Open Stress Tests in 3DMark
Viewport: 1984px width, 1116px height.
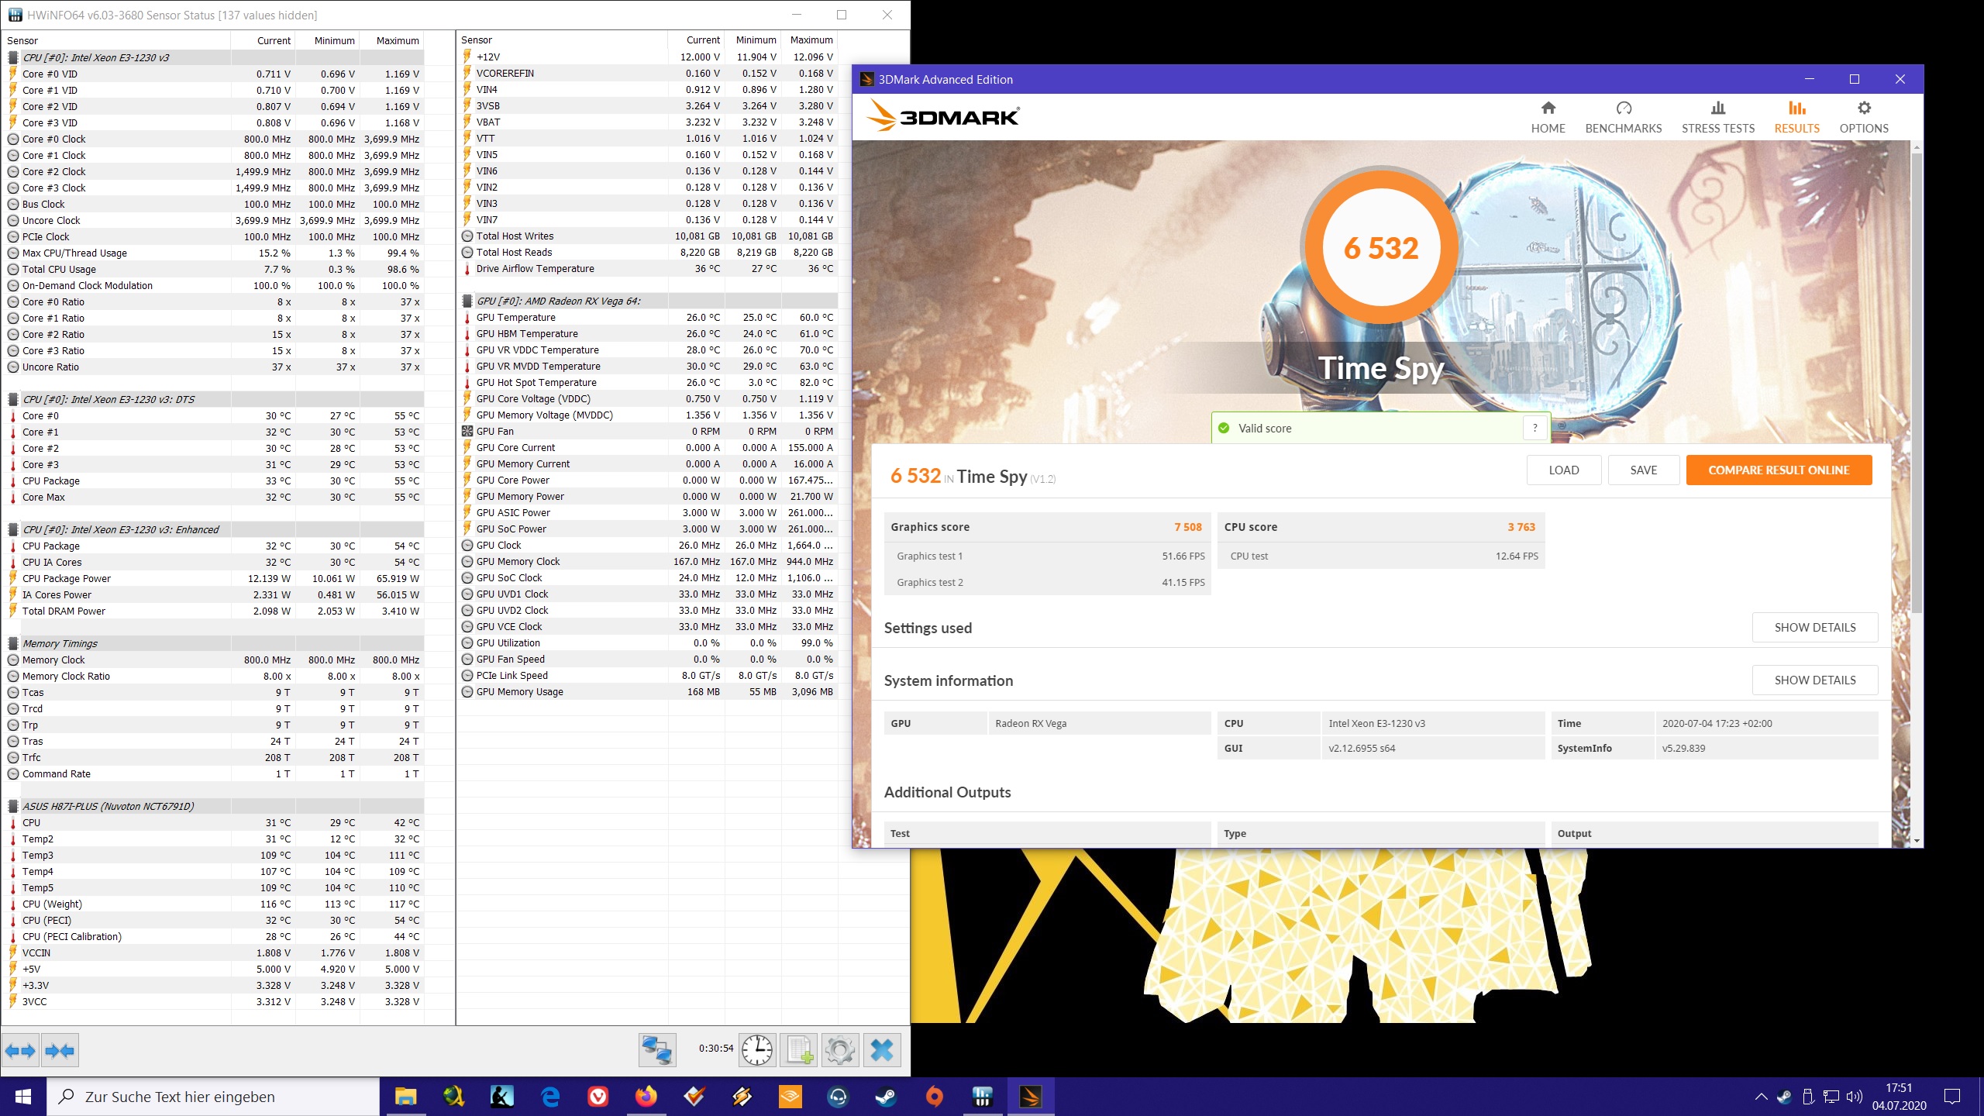pyautogui.click(x=1718, y=116)
